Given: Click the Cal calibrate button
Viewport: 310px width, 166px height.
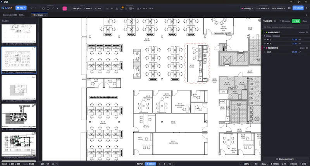Looking at the screenshot, I should (42, 164).
